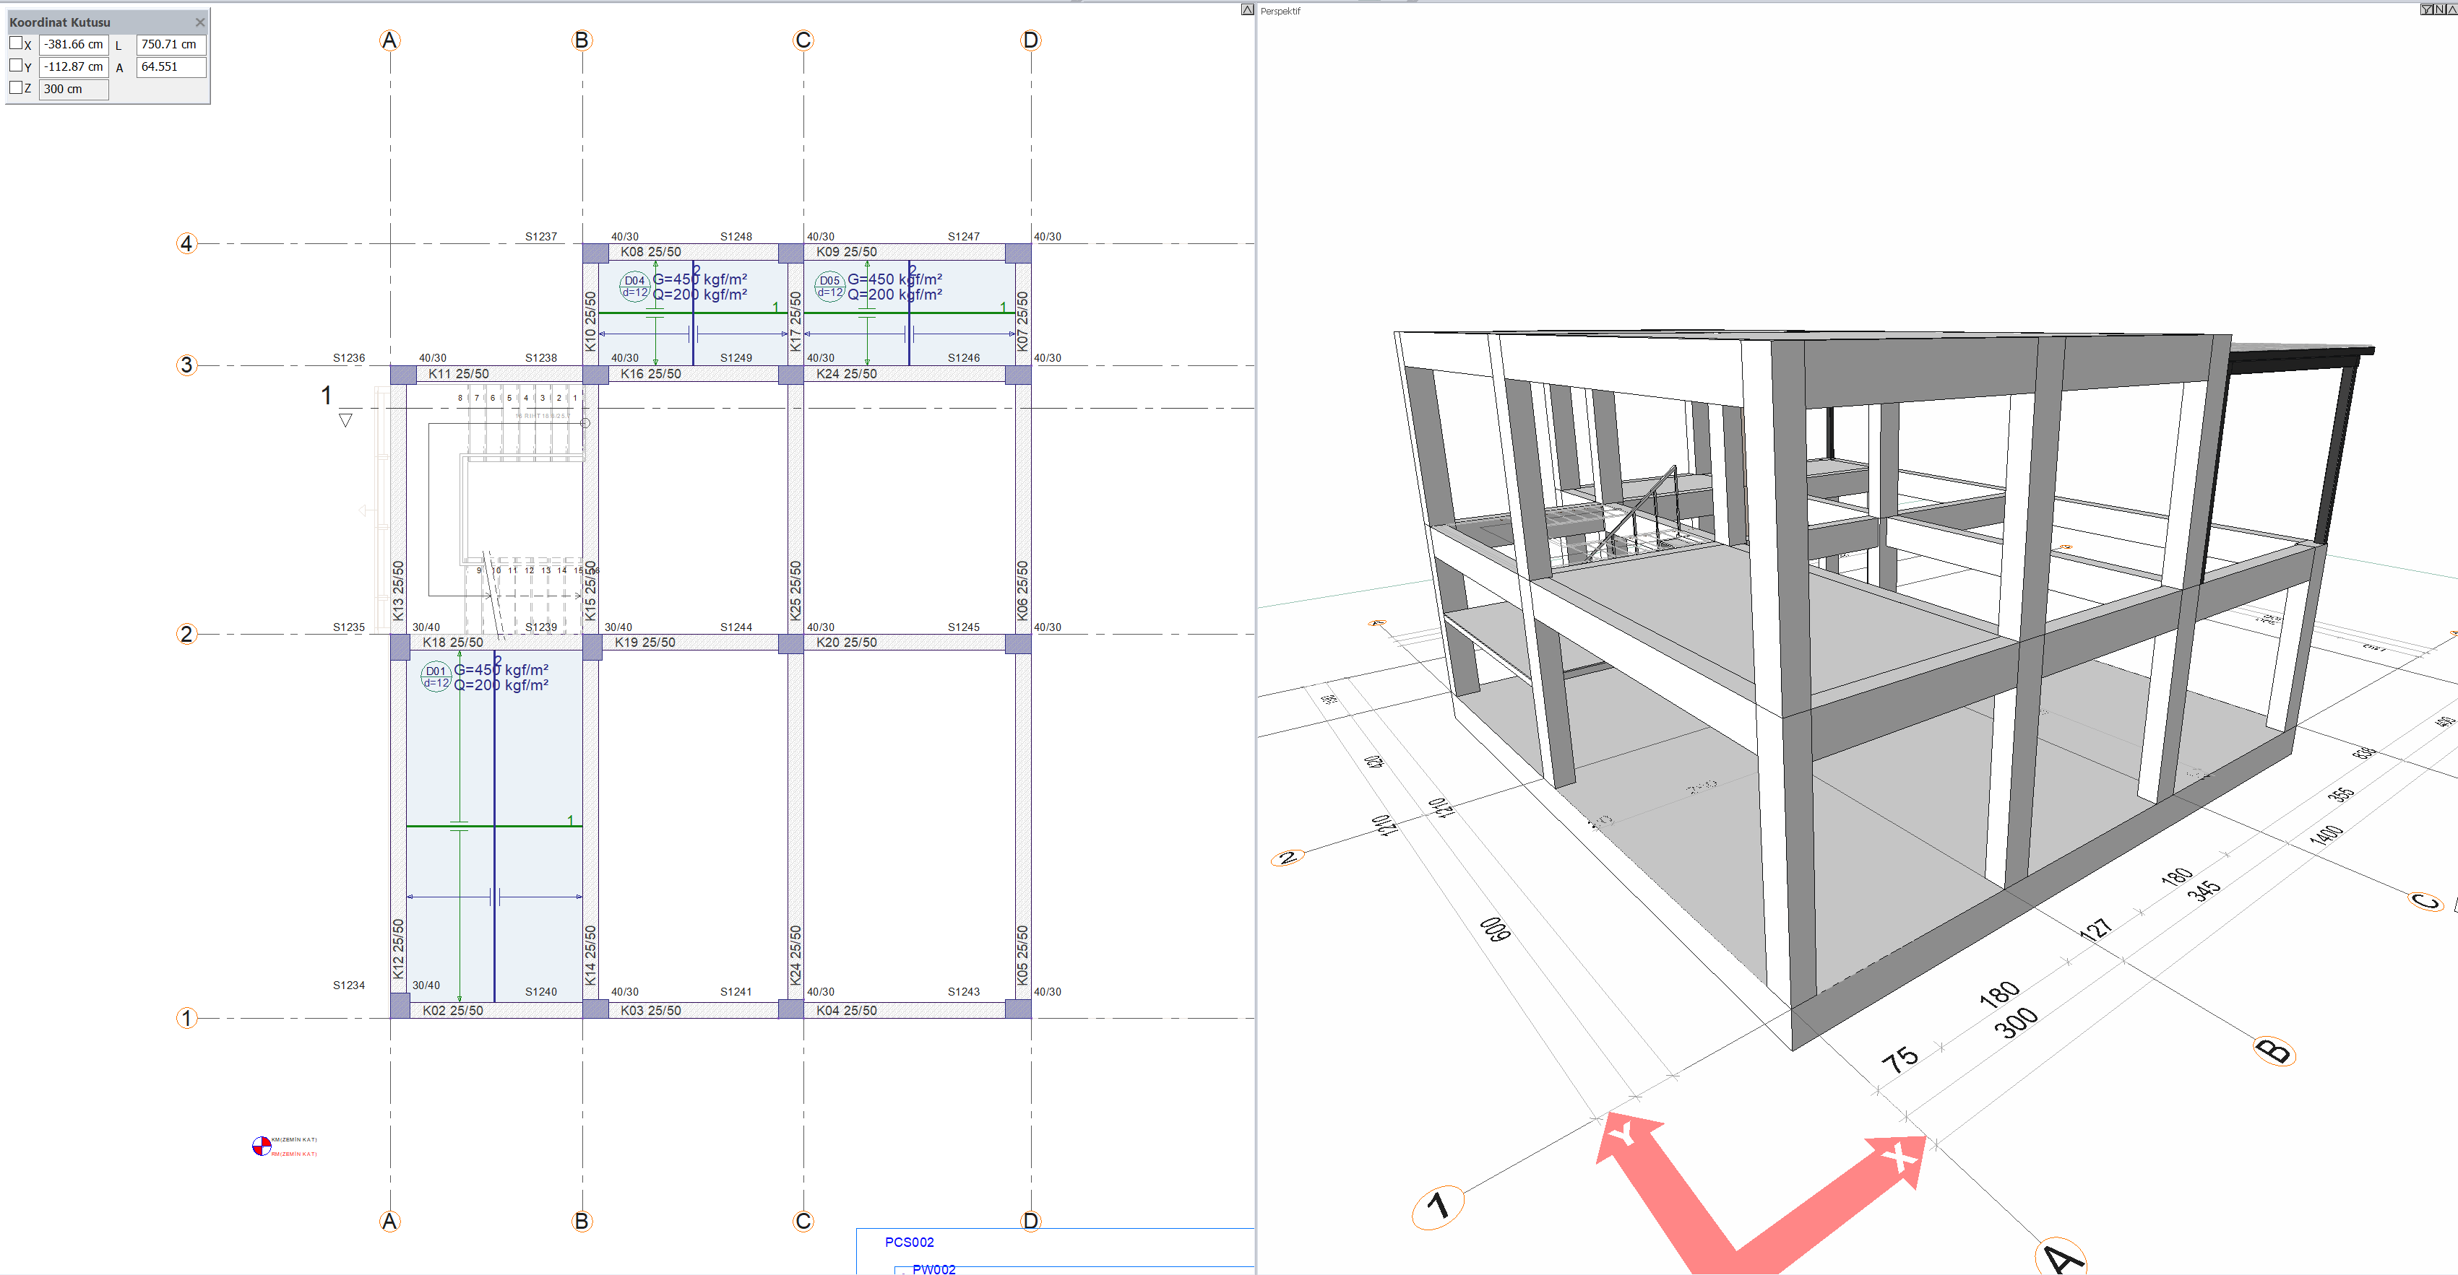Click the X value field -381.66 cm
The width and height of the screenshot is (2458, 1275).
[x=74, y=44]
